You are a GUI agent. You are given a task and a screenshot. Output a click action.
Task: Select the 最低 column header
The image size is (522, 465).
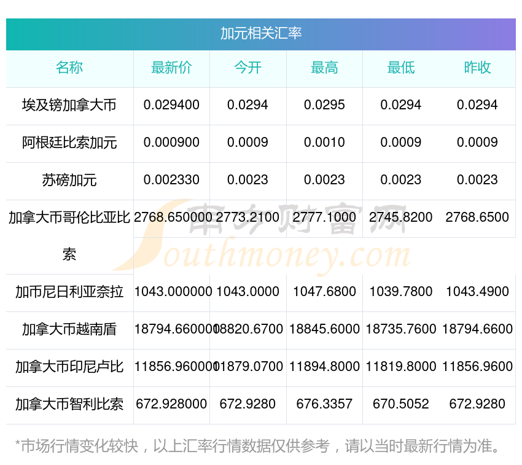point(400,68)
